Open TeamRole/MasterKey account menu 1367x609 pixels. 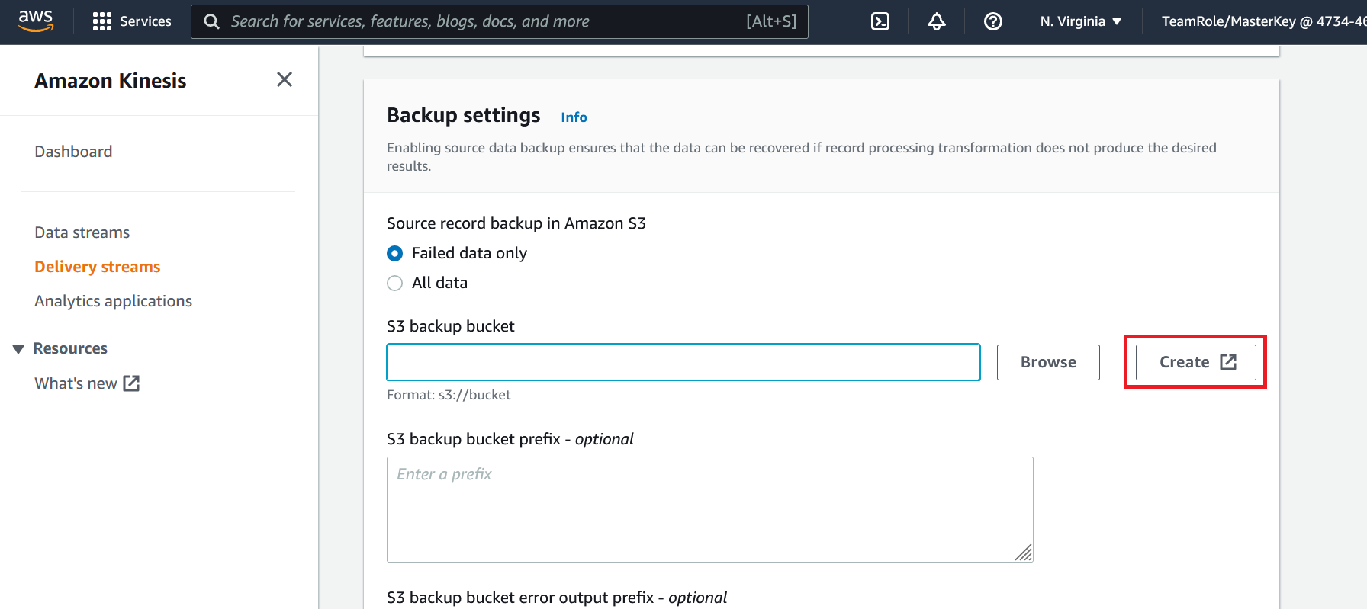coord(1263,21)
